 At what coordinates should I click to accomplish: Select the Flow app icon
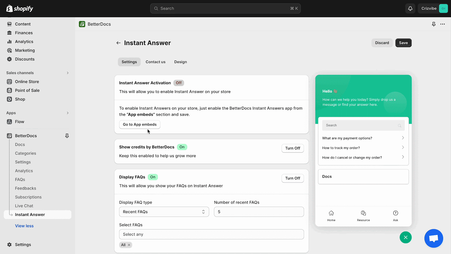9,121
